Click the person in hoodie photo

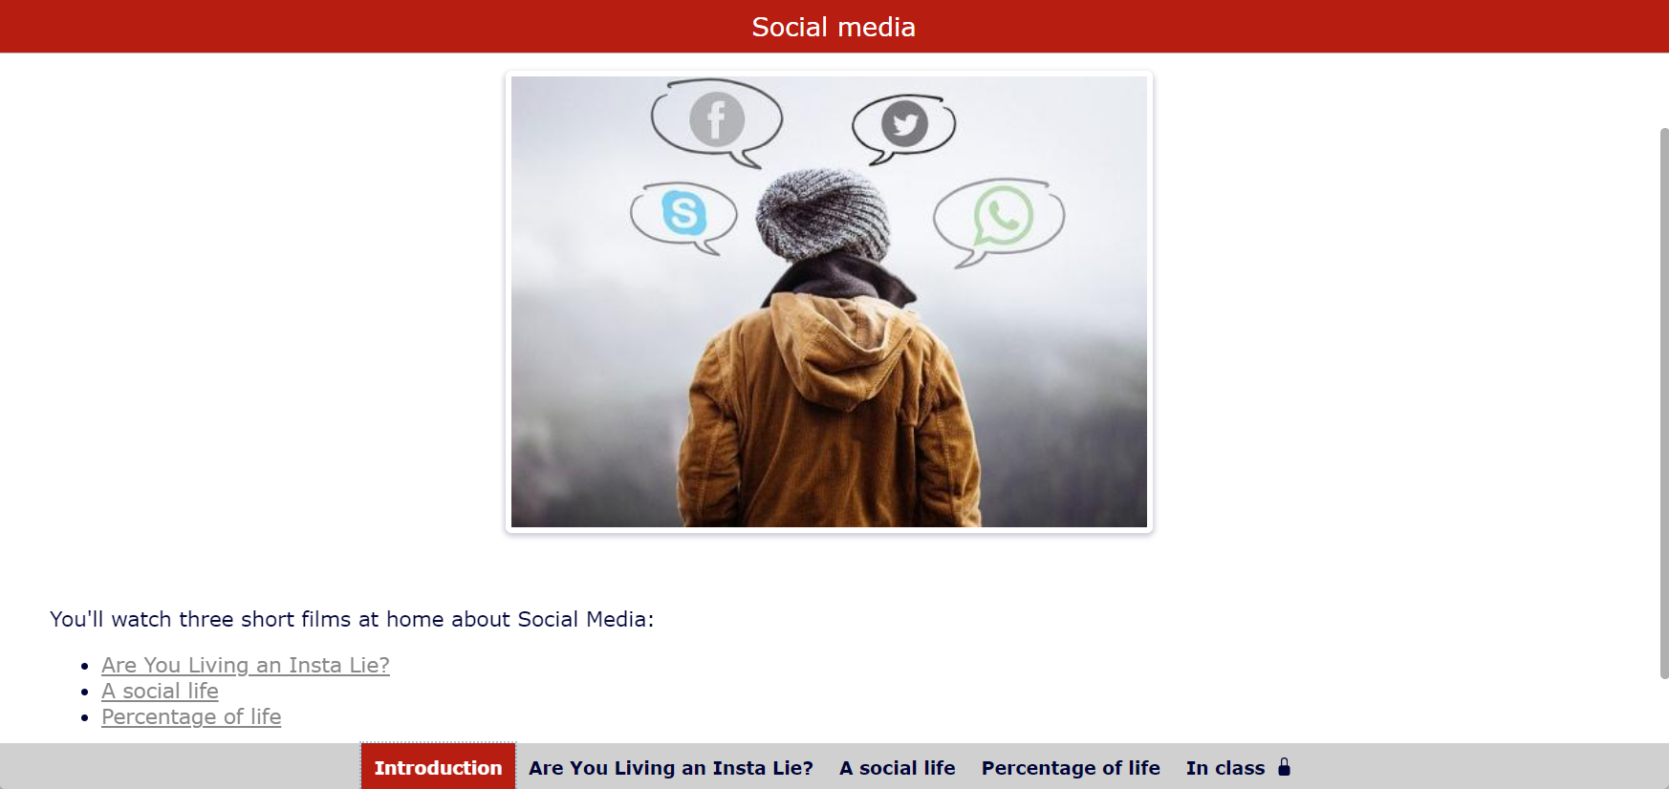pyautogui.click(x=829, y=302)
